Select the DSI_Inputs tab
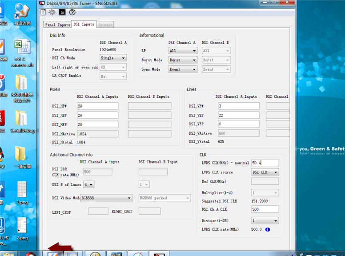Image resolution: width=345 pixels, height=256 pixels. click(84, 24)
